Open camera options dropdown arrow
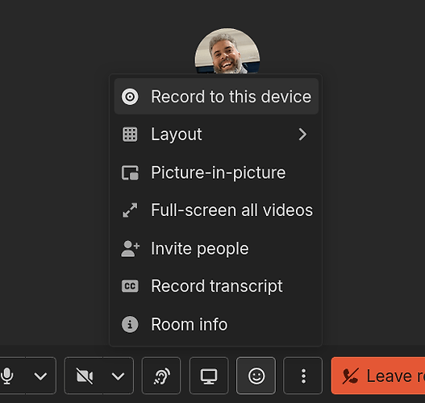This screenshot has height=403, width=425. (119, 376)
